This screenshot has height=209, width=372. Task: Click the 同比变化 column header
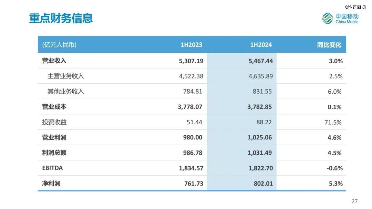(x=329, y=45)
